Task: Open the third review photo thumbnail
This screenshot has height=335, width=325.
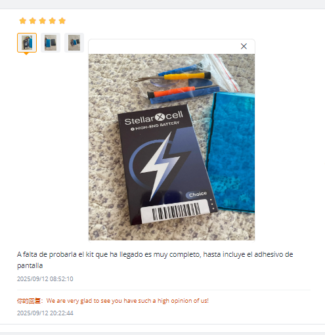Action: point(74,43)
